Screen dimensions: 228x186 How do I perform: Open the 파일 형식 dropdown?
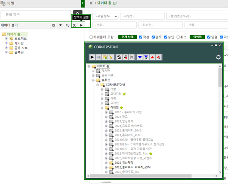point(105,16)
